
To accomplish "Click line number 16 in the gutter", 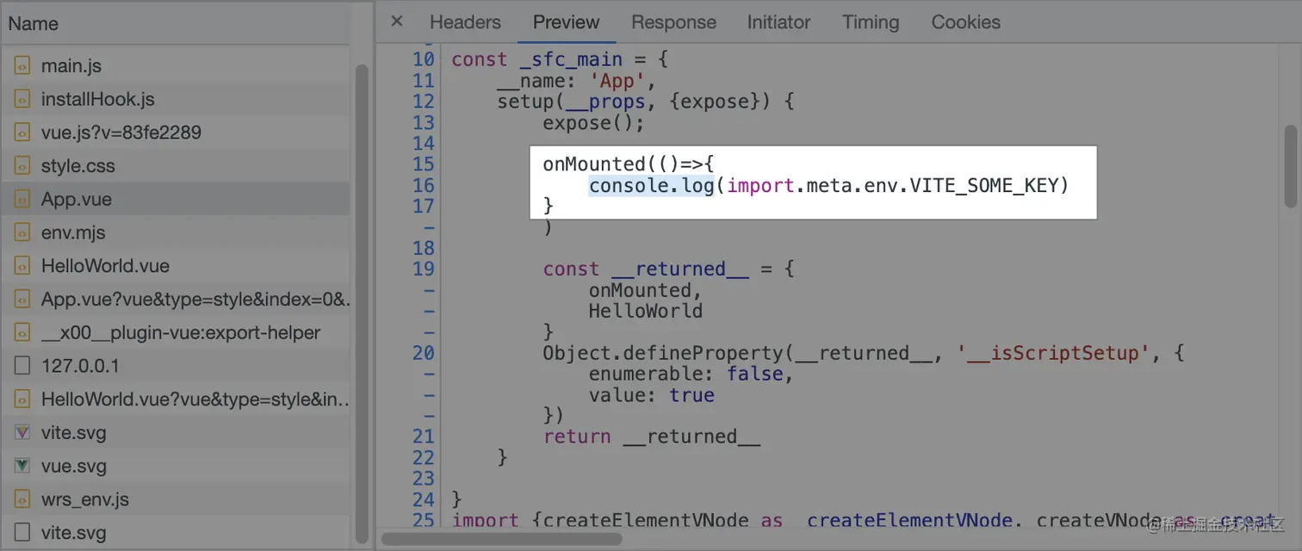I will point(423,186).
